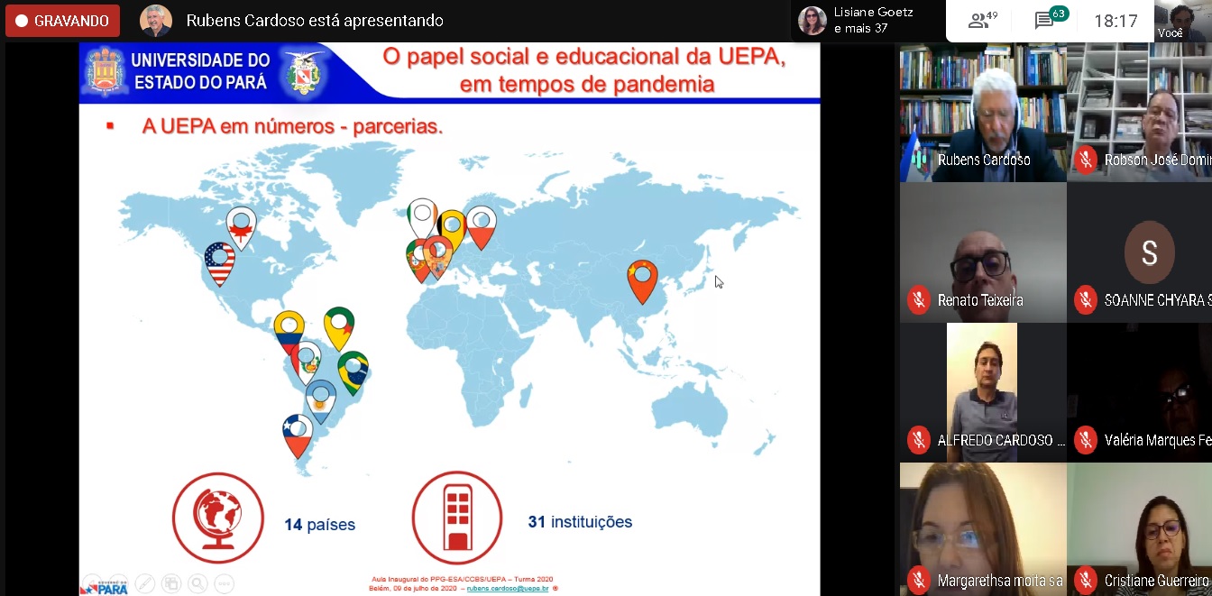This screenshot has height=596, width=1212.
Task: Click the SOANNE CHYARA avatar tile
Action: (1148, 252)
